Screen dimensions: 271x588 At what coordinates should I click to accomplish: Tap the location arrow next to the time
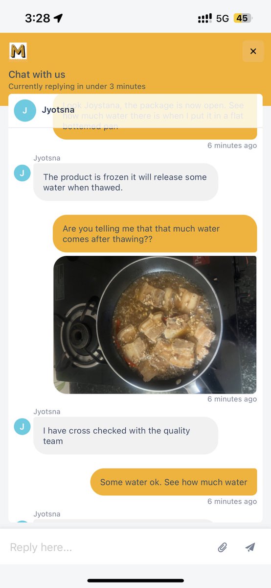pyautogui.click(x=59, y=18)
